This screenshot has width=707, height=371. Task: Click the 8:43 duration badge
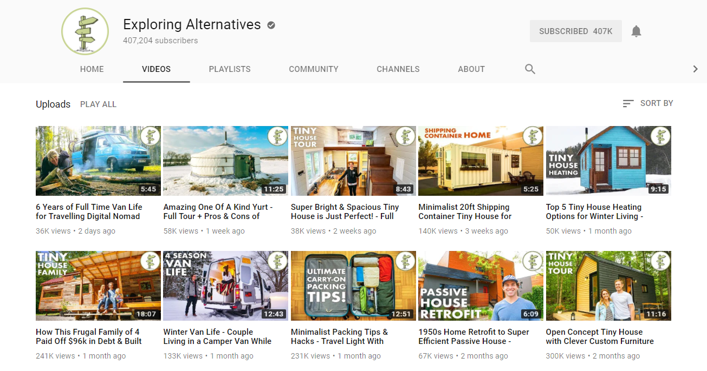(x=403, y=189)
